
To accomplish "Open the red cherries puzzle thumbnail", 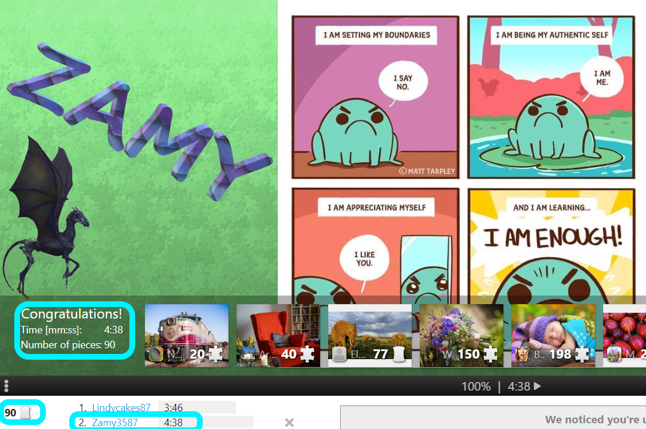I will [x=625, y=335].
